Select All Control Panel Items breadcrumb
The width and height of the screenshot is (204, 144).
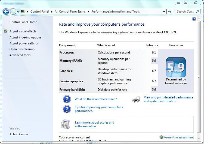(x=70, y=11)
